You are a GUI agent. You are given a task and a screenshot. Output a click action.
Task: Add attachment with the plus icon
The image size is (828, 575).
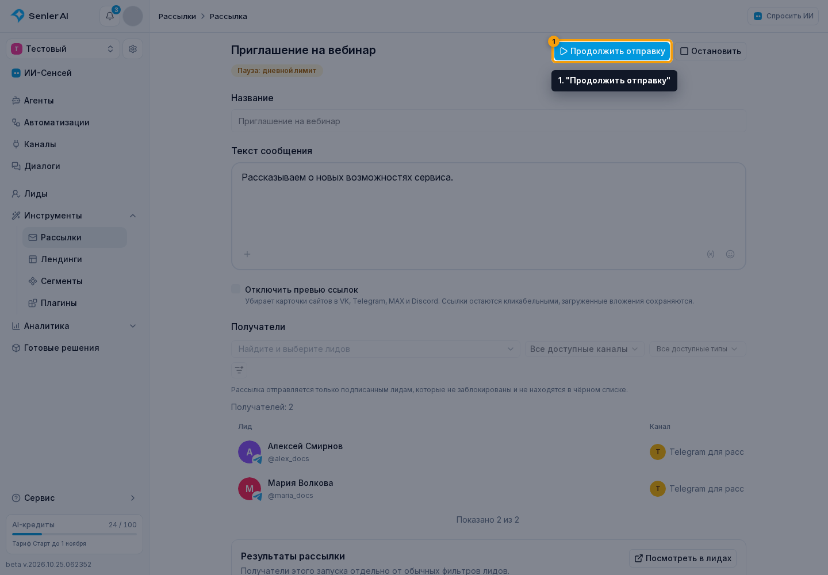(247, 254)
